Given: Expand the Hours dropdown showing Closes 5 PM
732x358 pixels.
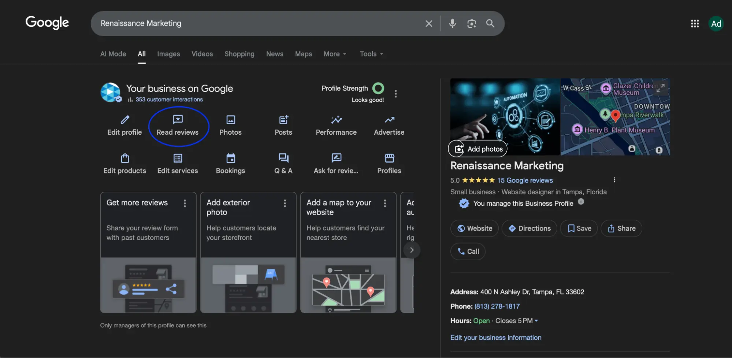Looking at the screenshot, I should tap(536, 321).
